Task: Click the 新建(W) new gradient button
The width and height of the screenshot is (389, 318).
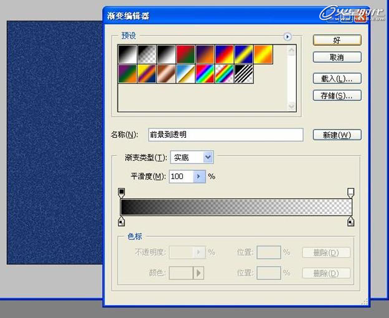Action: click(337, 135)
